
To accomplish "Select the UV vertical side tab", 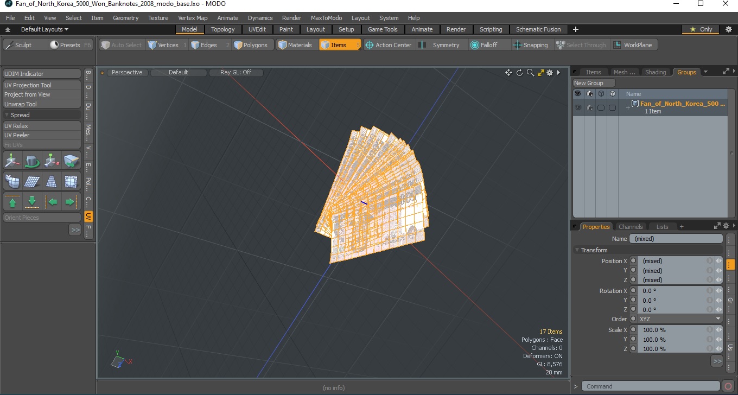I will (88, 216).
